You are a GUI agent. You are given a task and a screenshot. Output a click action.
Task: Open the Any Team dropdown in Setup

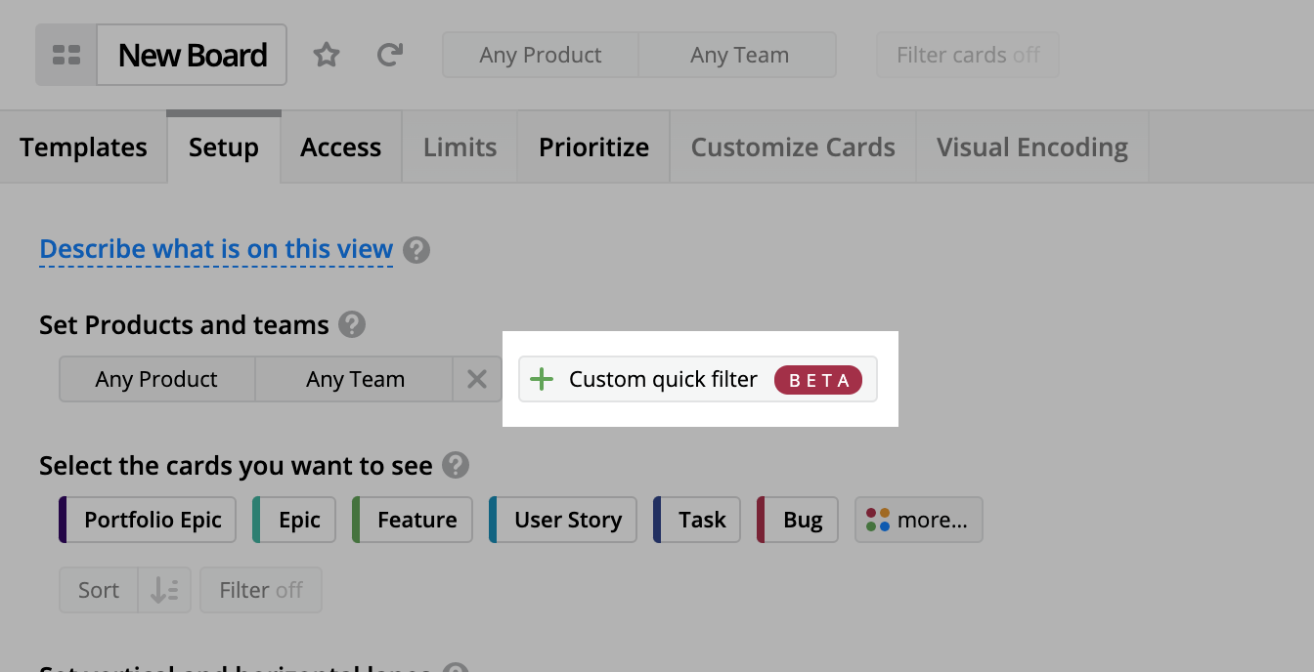click(x=354, y=379)
